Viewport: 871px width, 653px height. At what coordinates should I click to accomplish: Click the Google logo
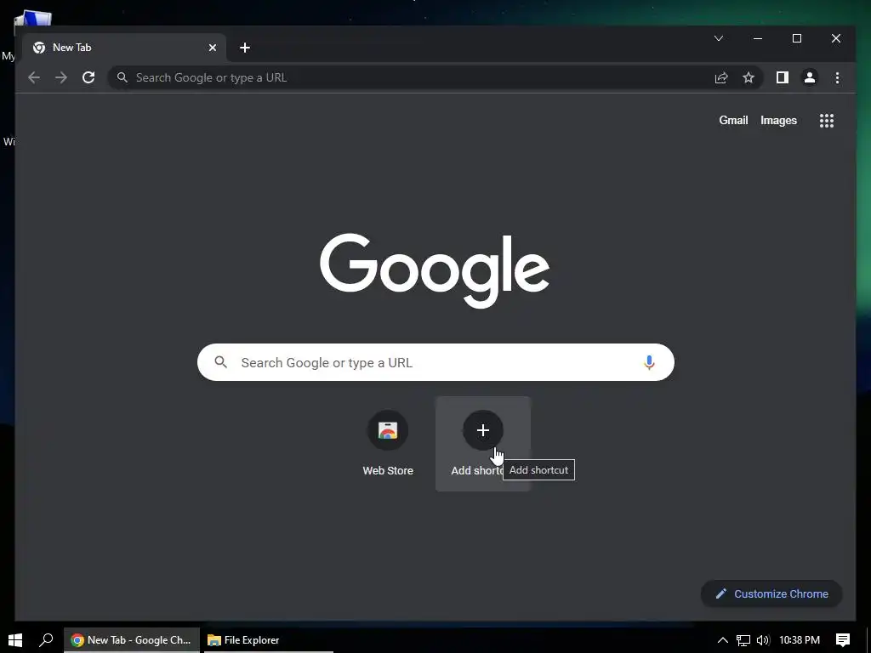pyautogui.click(x=435, y=270)
